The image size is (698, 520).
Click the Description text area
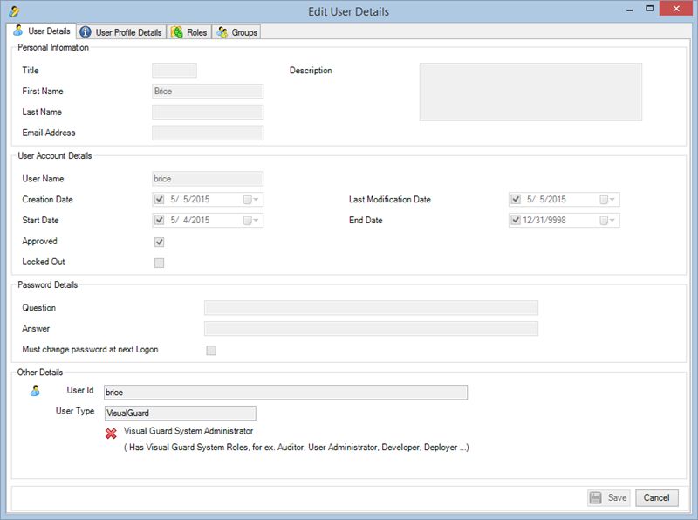pyautogui.click(x=530, y=92)
